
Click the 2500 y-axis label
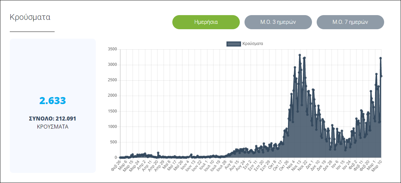pos(112,80)
